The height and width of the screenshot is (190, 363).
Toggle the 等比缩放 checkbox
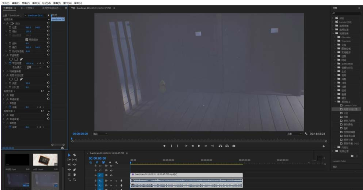(x=27, y=40)
